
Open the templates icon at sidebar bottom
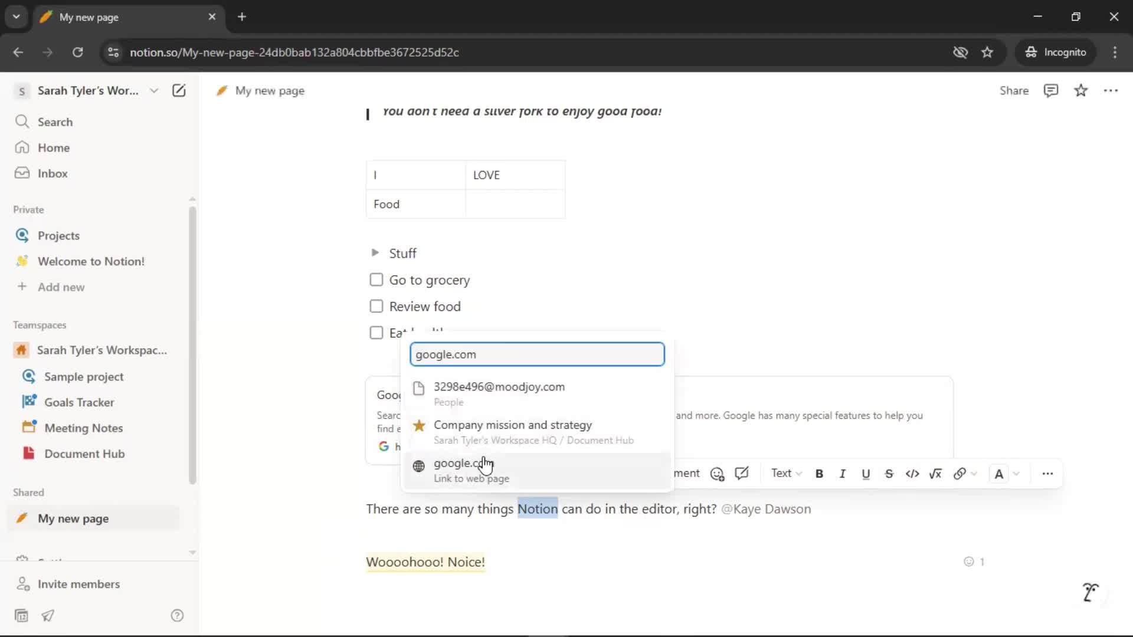(21, 616)
